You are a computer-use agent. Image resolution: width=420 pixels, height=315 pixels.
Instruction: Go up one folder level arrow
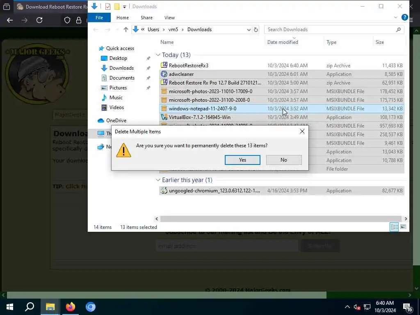(x=126, y=30)
